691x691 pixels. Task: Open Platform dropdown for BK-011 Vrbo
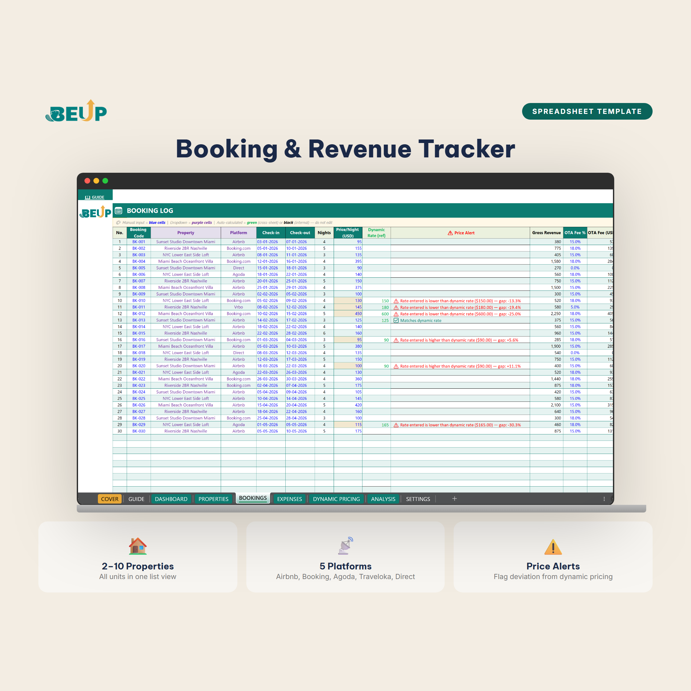point(239,307)
